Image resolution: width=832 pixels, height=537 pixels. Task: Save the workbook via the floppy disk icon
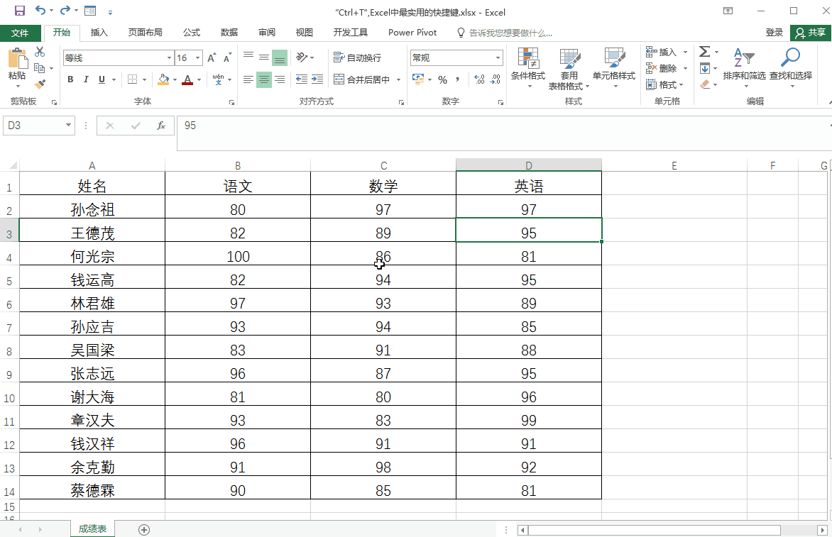coord(20,11)
